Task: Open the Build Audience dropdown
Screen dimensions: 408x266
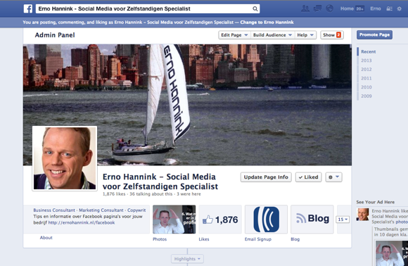Action: pyautogui.click(x=272, y=35)
